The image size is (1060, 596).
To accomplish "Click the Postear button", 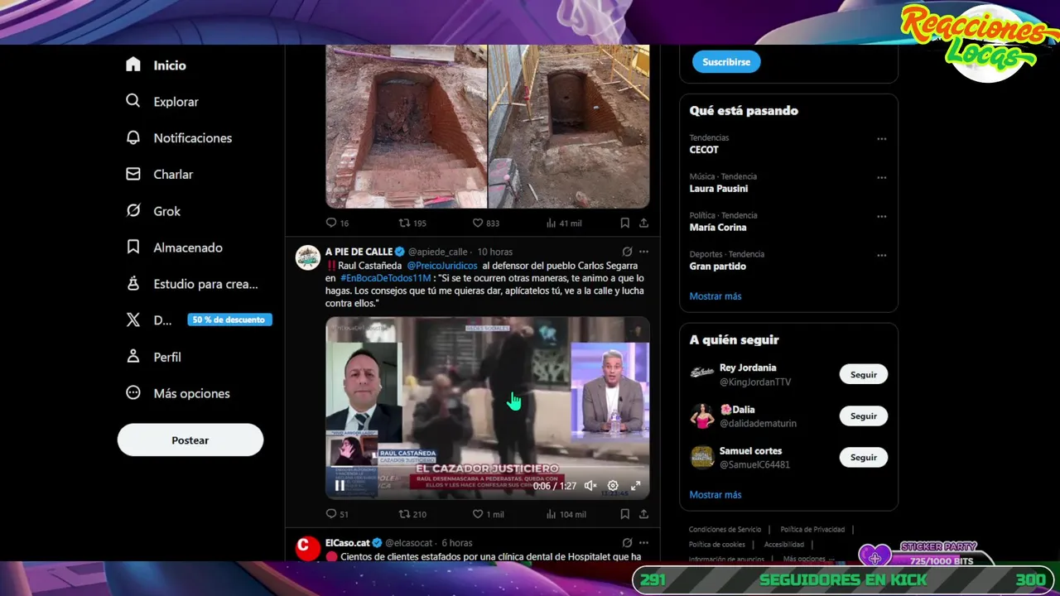I will pos(190,440).
